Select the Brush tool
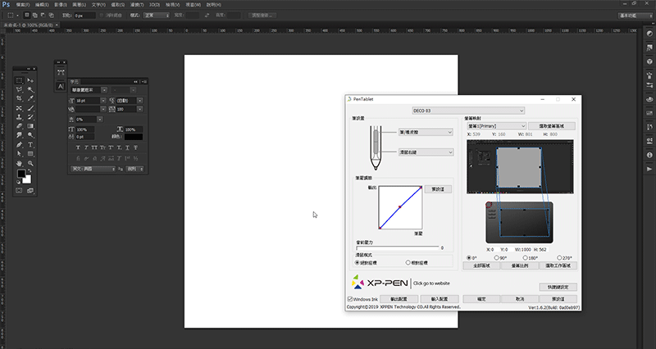The image size is (656, 349). point(30,108)
